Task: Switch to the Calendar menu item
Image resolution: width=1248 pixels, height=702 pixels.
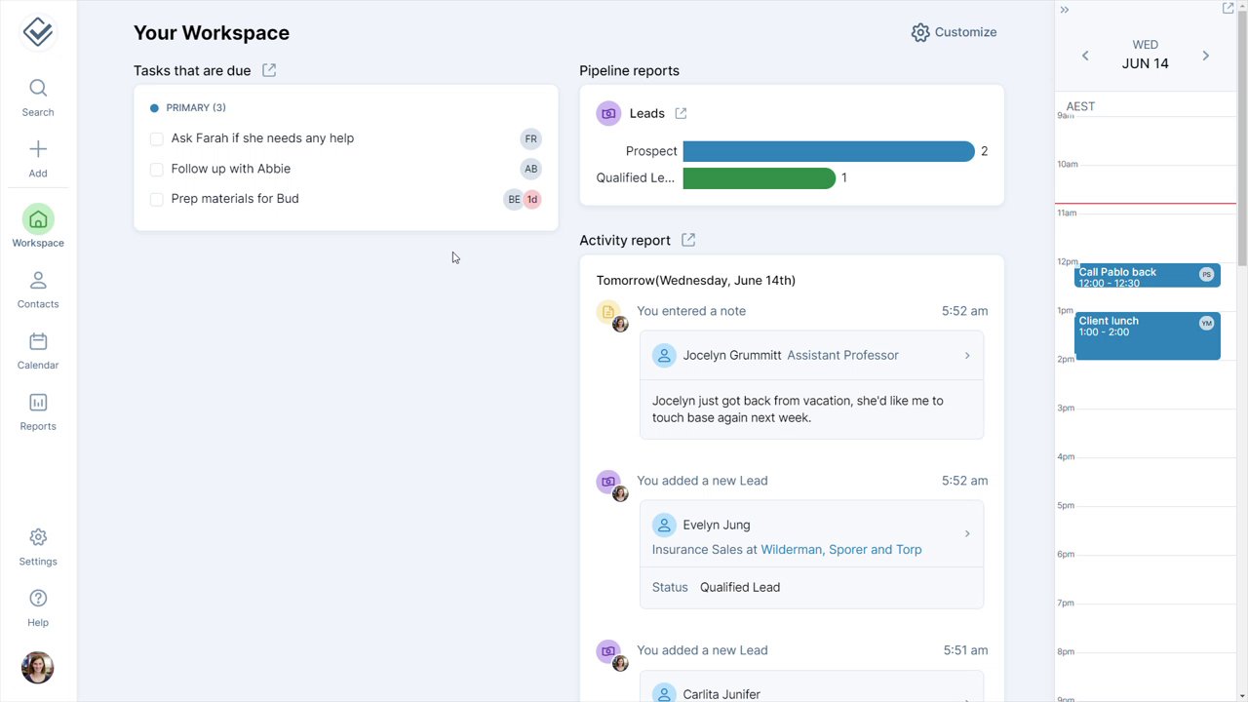Action: [x=38, y=350]
